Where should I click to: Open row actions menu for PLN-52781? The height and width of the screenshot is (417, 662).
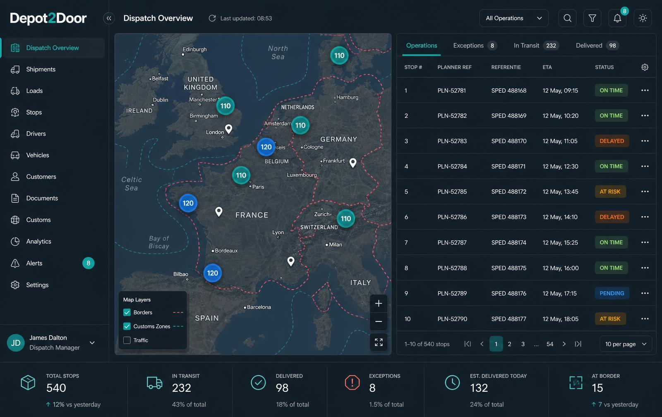[645, 90]
